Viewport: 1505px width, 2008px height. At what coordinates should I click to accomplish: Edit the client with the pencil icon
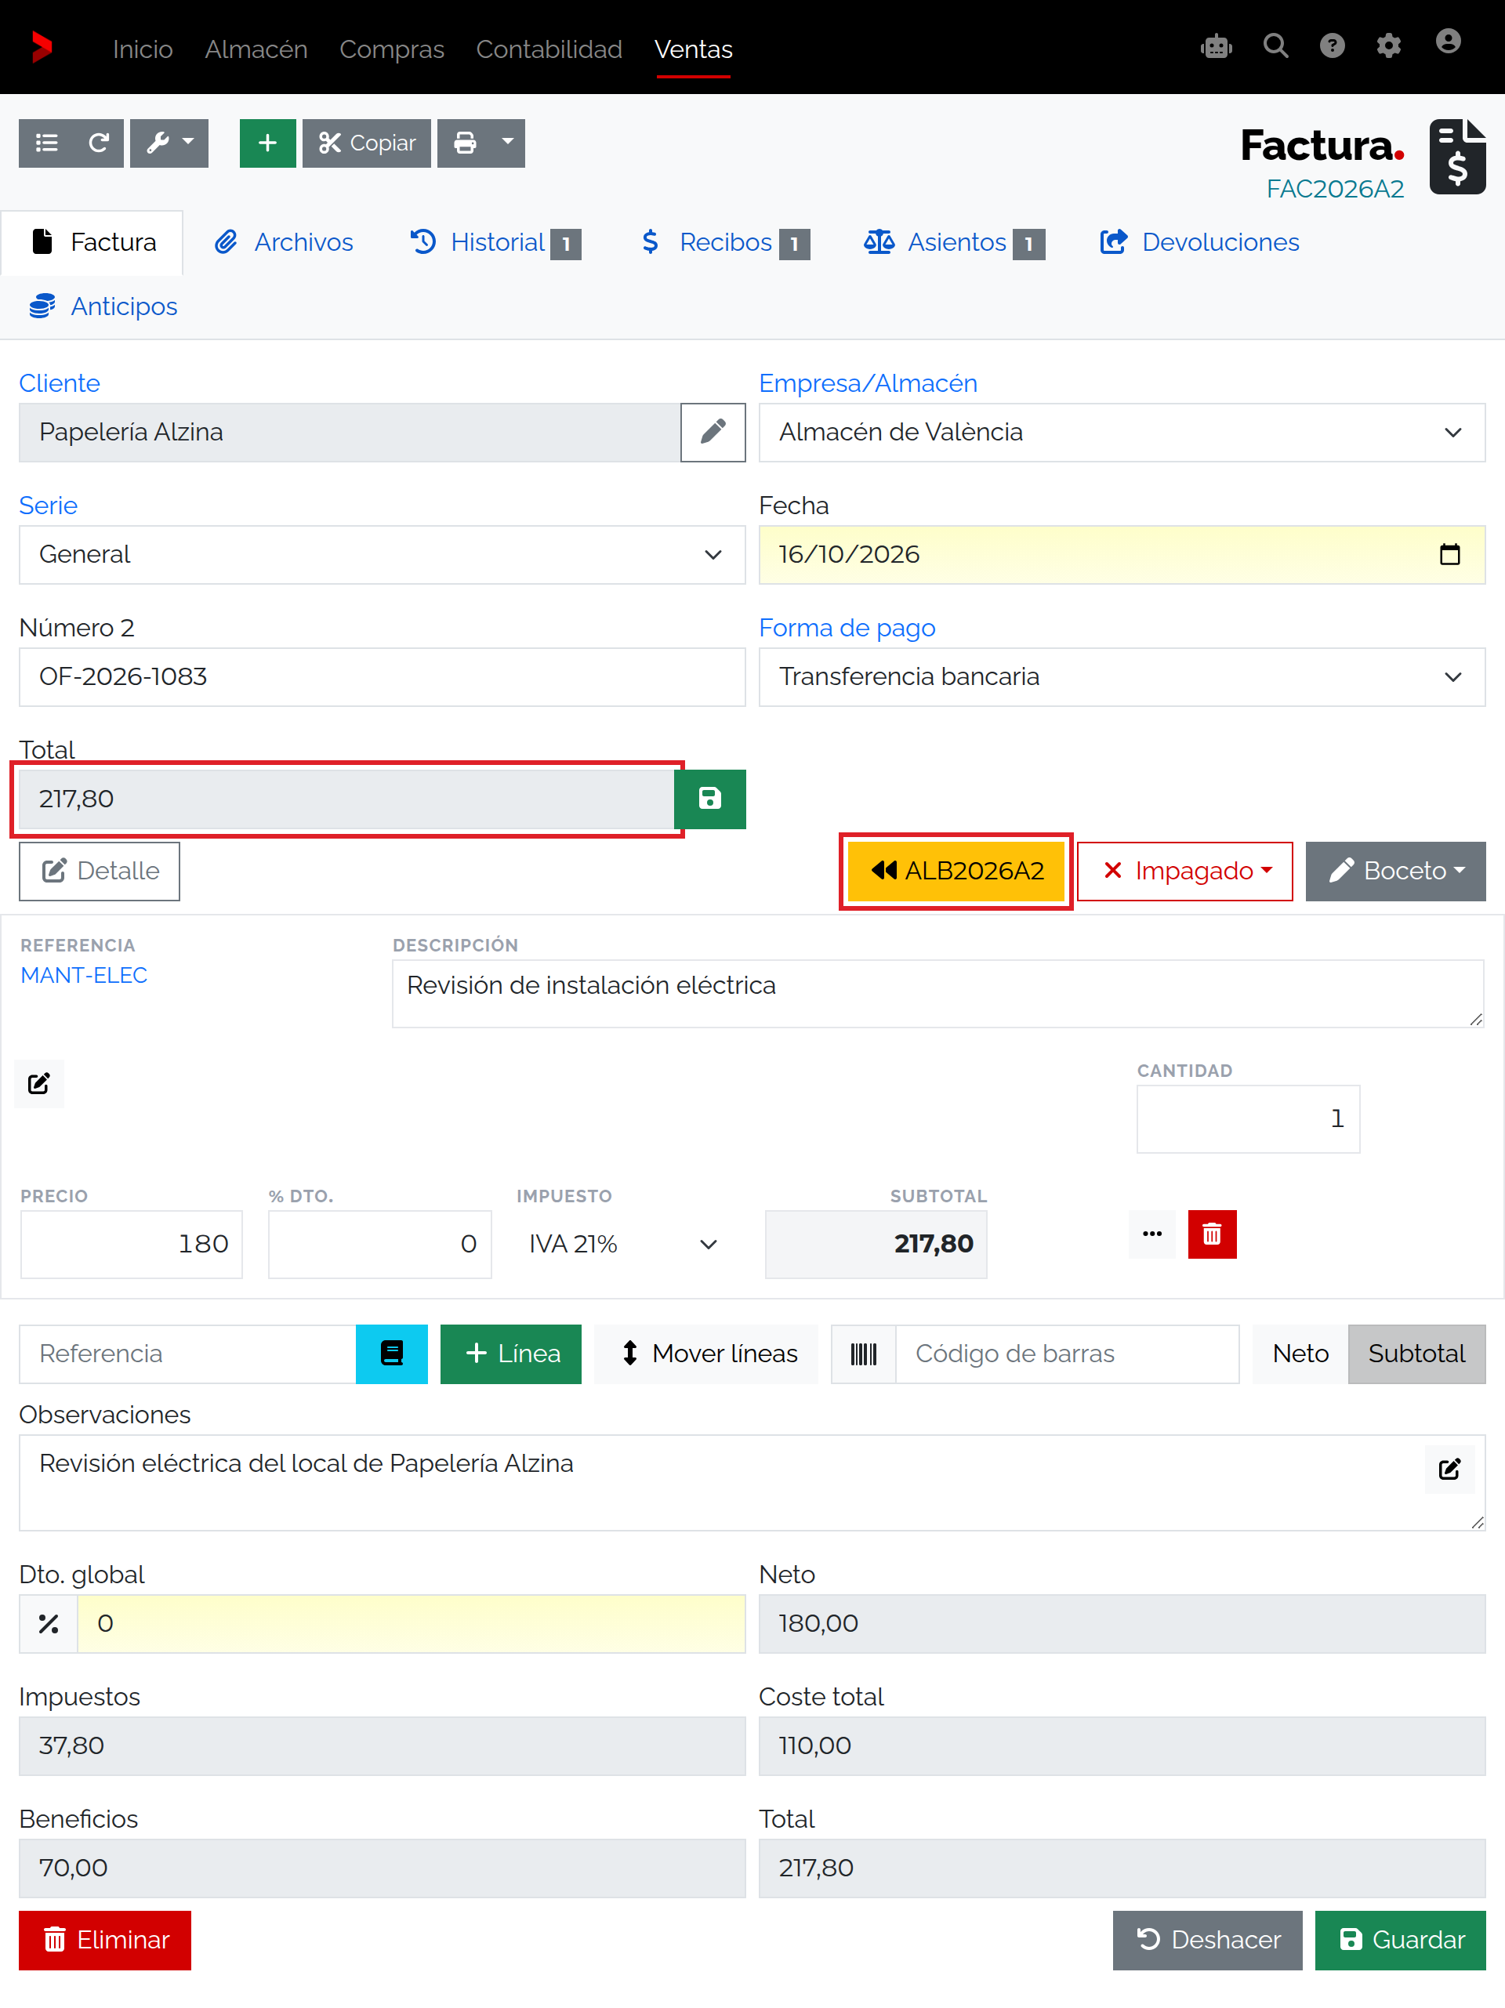coord(713,432)
